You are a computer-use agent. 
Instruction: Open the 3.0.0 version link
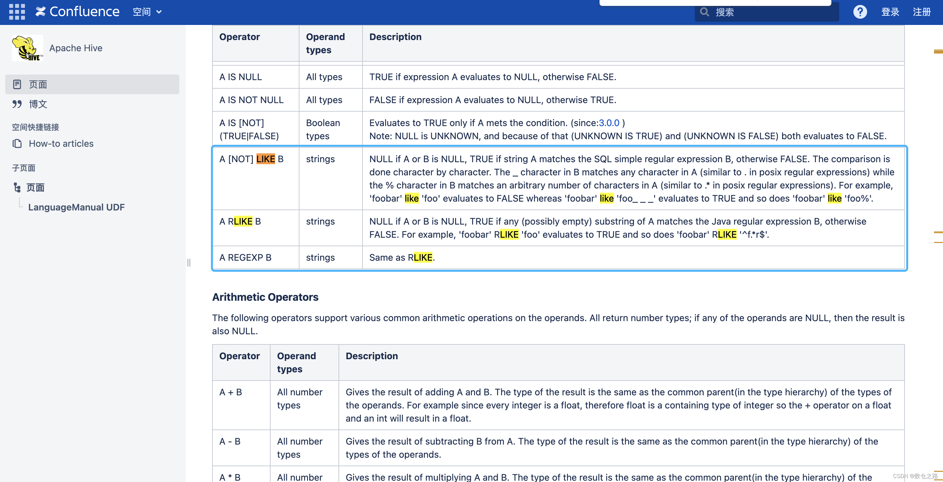tap(609, 122)
